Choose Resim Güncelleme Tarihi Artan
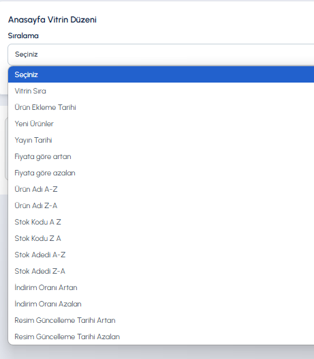 [161, 320]
